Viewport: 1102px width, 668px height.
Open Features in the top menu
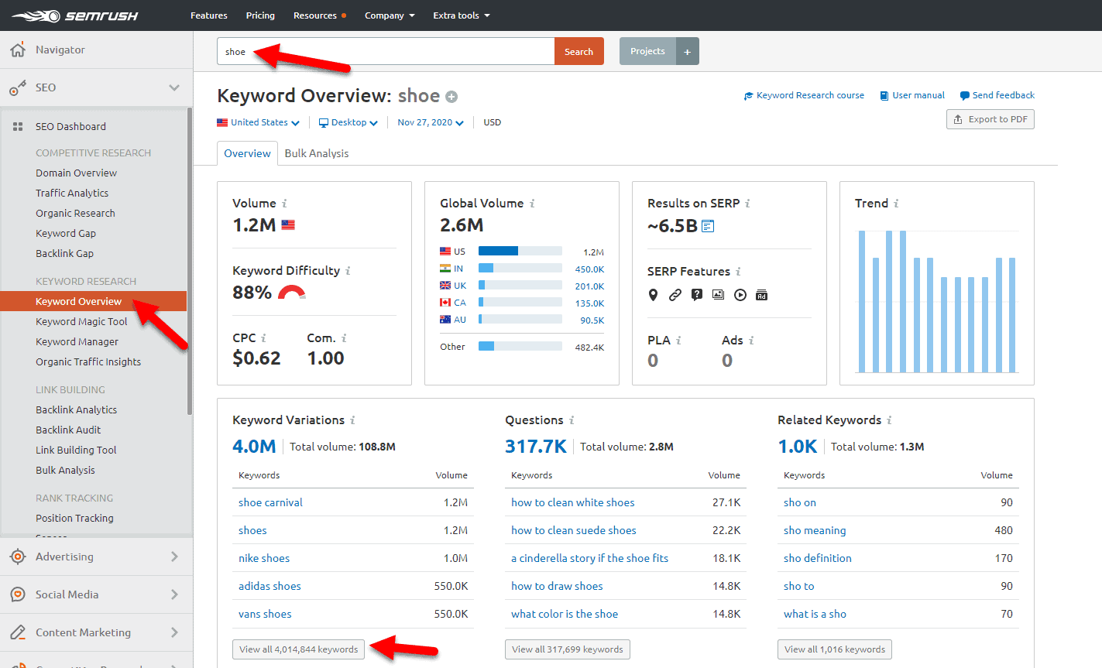(209, 15)
